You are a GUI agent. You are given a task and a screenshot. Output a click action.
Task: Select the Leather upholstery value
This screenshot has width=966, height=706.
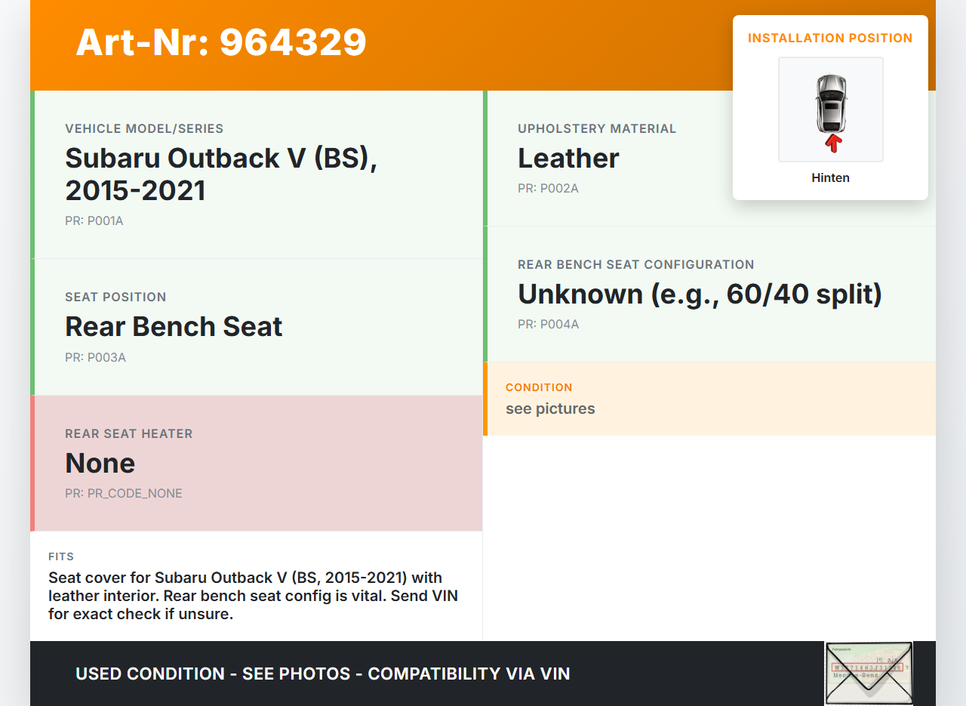point(568,159)
